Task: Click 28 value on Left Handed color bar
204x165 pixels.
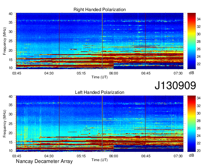Action: (x=199, y=121)
